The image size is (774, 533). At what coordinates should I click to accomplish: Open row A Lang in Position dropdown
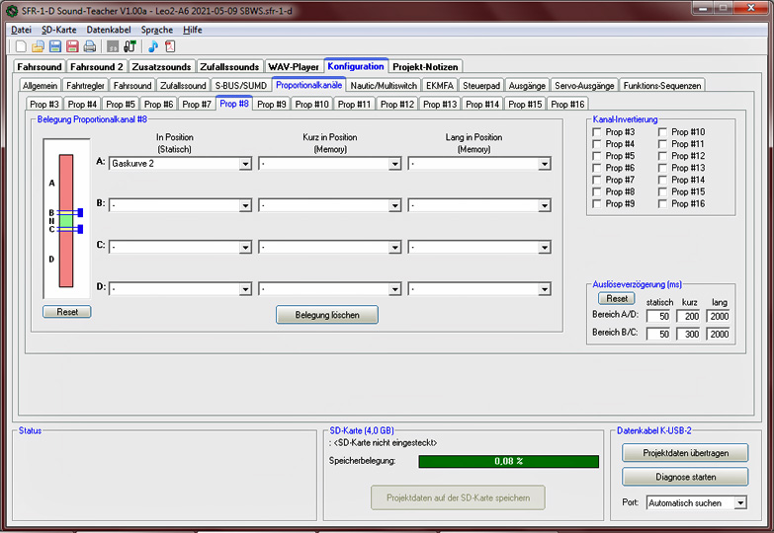click(x=479, y=164)
